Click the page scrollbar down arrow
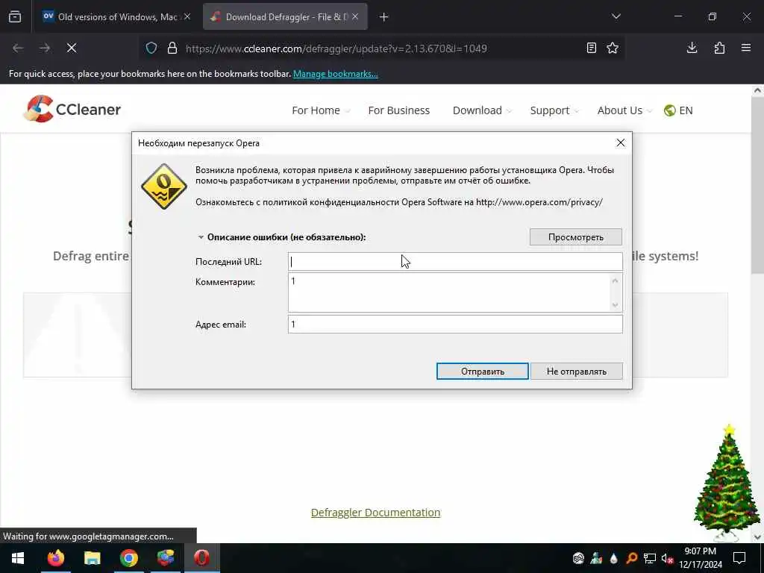Image resolution: width=764 pixels, height=573 pixels. 758,537
